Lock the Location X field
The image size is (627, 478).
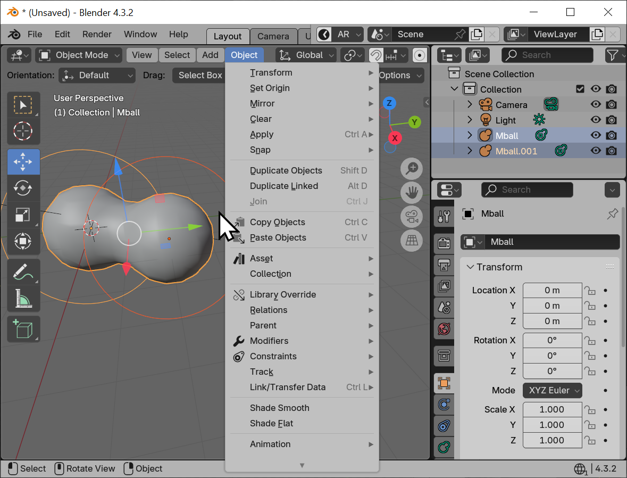click(x=590, y=291)
